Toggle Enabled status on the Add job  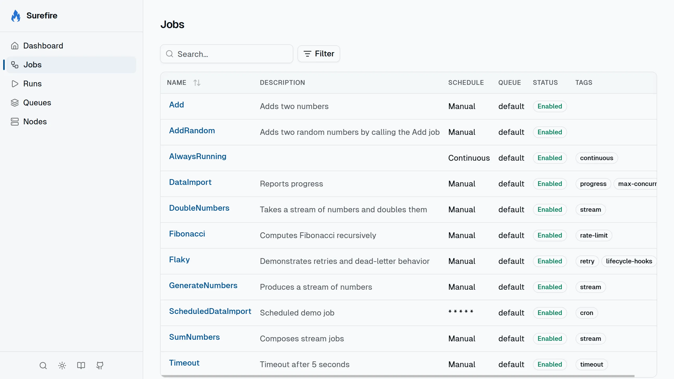pyautogui.click(x=550, y=106)
